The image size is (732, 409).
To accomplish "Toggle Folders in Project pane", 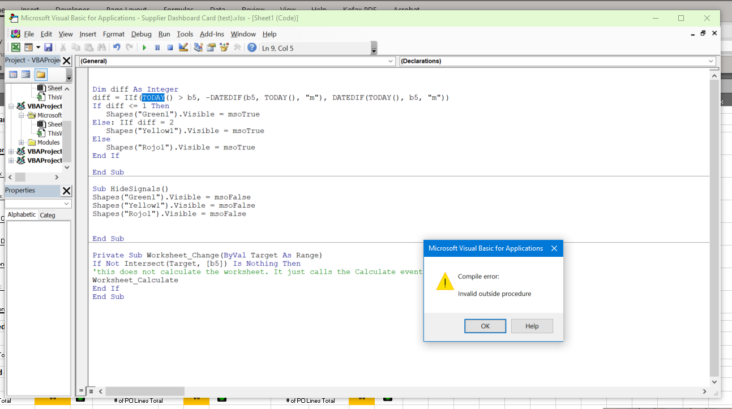I will click(41, 75).
